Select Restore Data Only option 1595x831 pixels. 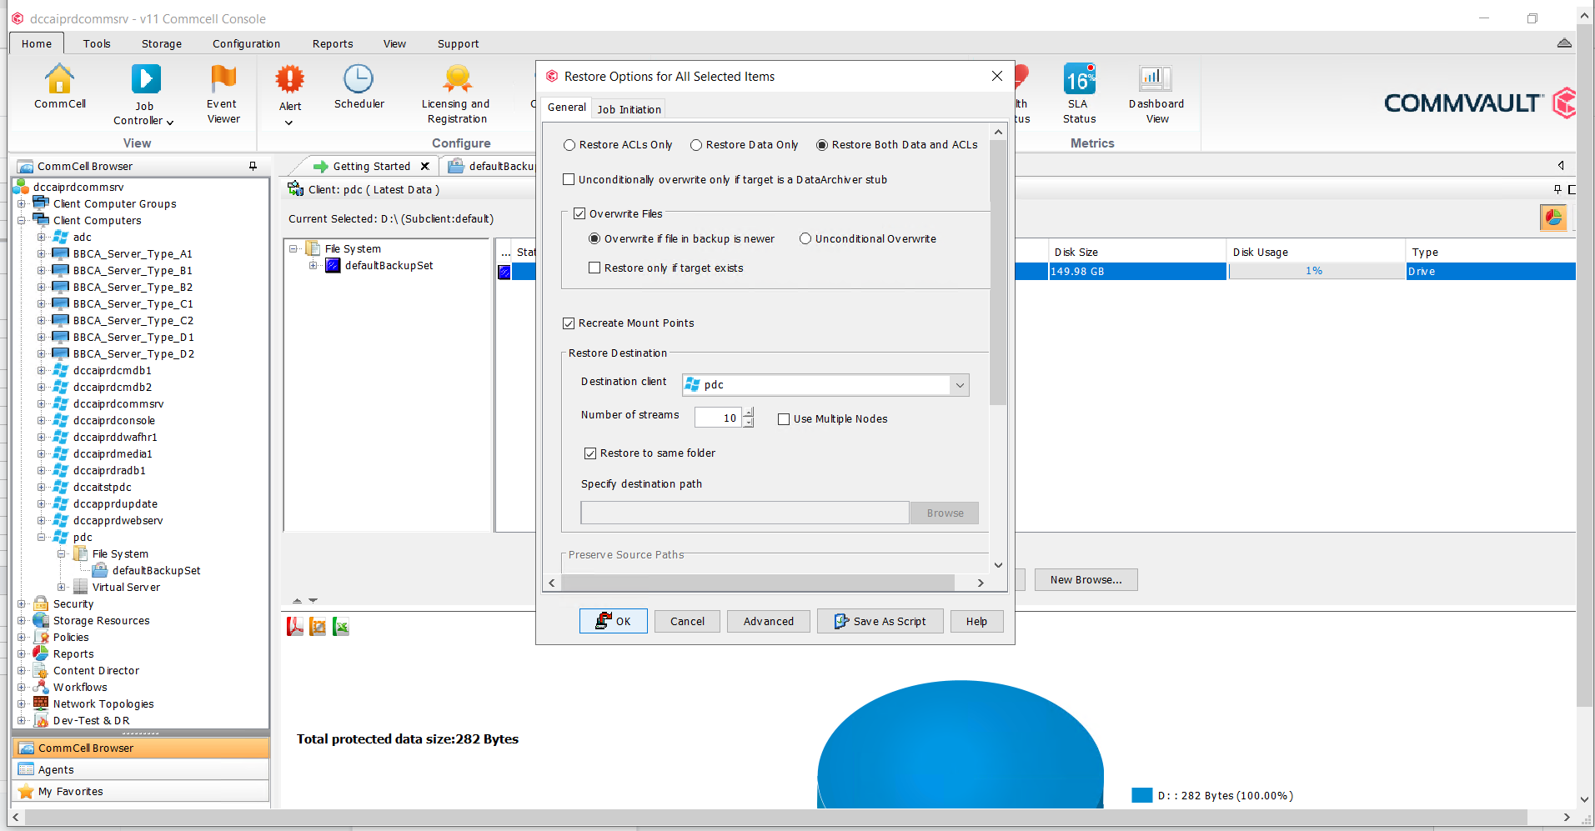[696, 145]
